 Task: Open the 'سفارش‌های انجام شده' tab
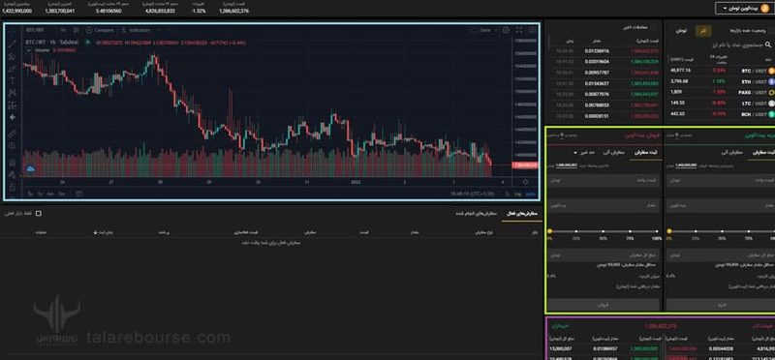[x=476, y=213]
